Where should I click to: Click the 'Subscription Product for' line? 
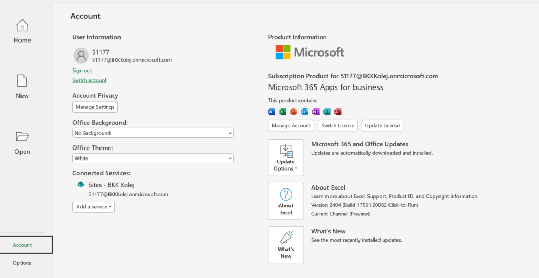[353, 76]
